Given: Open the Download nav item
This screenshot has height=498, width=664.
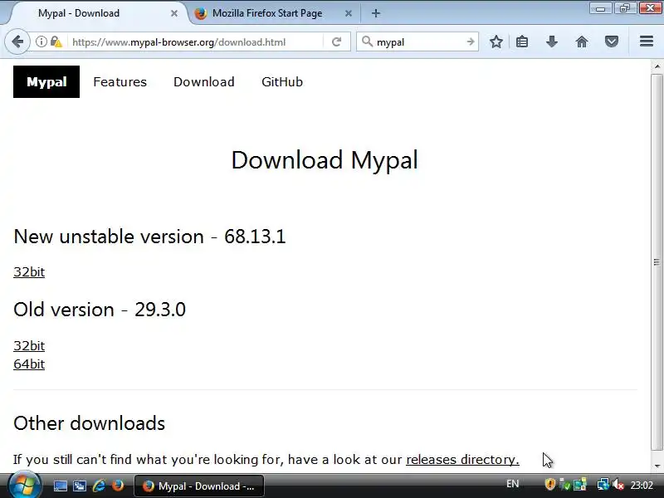Looking at the screenshot, I should point(204,81).
